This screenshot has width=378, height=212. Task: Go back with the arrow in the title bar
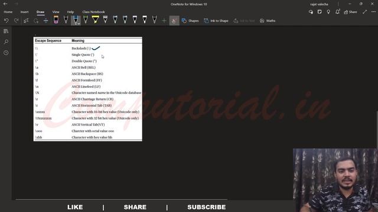[5, 4]
